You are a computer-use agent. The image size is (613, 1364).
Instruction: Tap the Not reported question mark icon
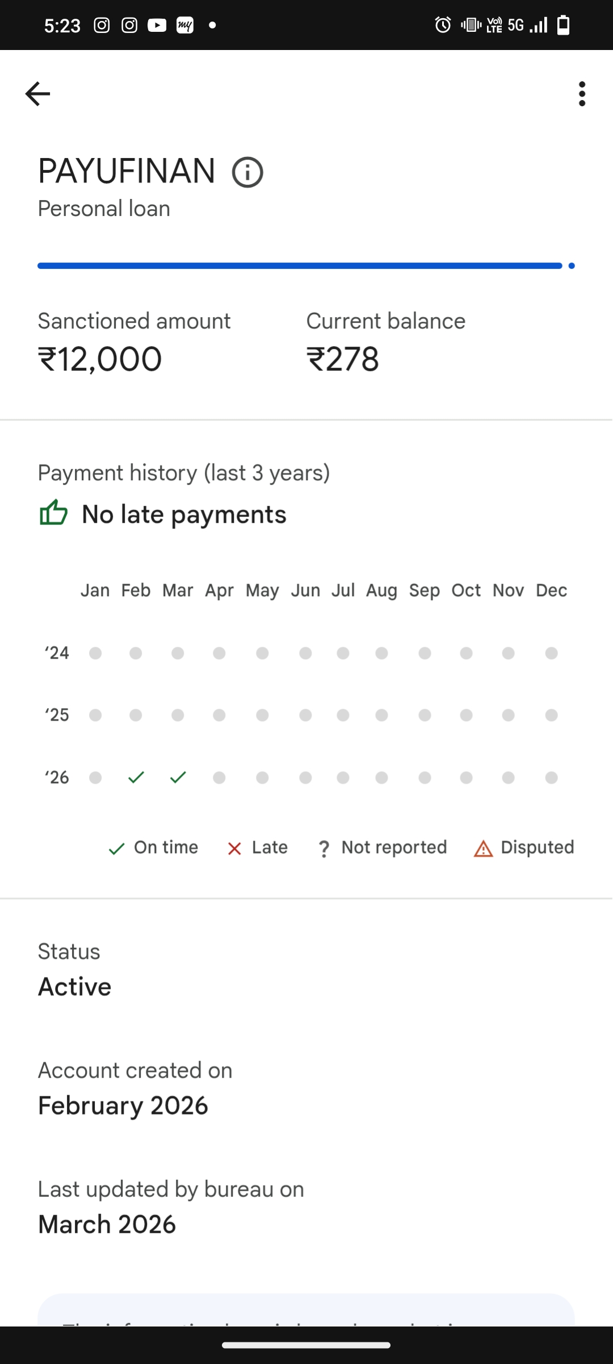[x=324, y=849]
